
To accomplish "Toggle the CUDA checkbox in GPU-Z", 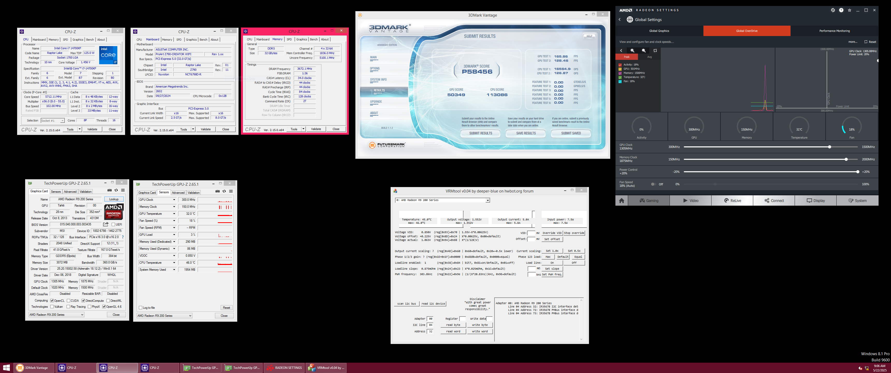I will [x=68, y=301].
